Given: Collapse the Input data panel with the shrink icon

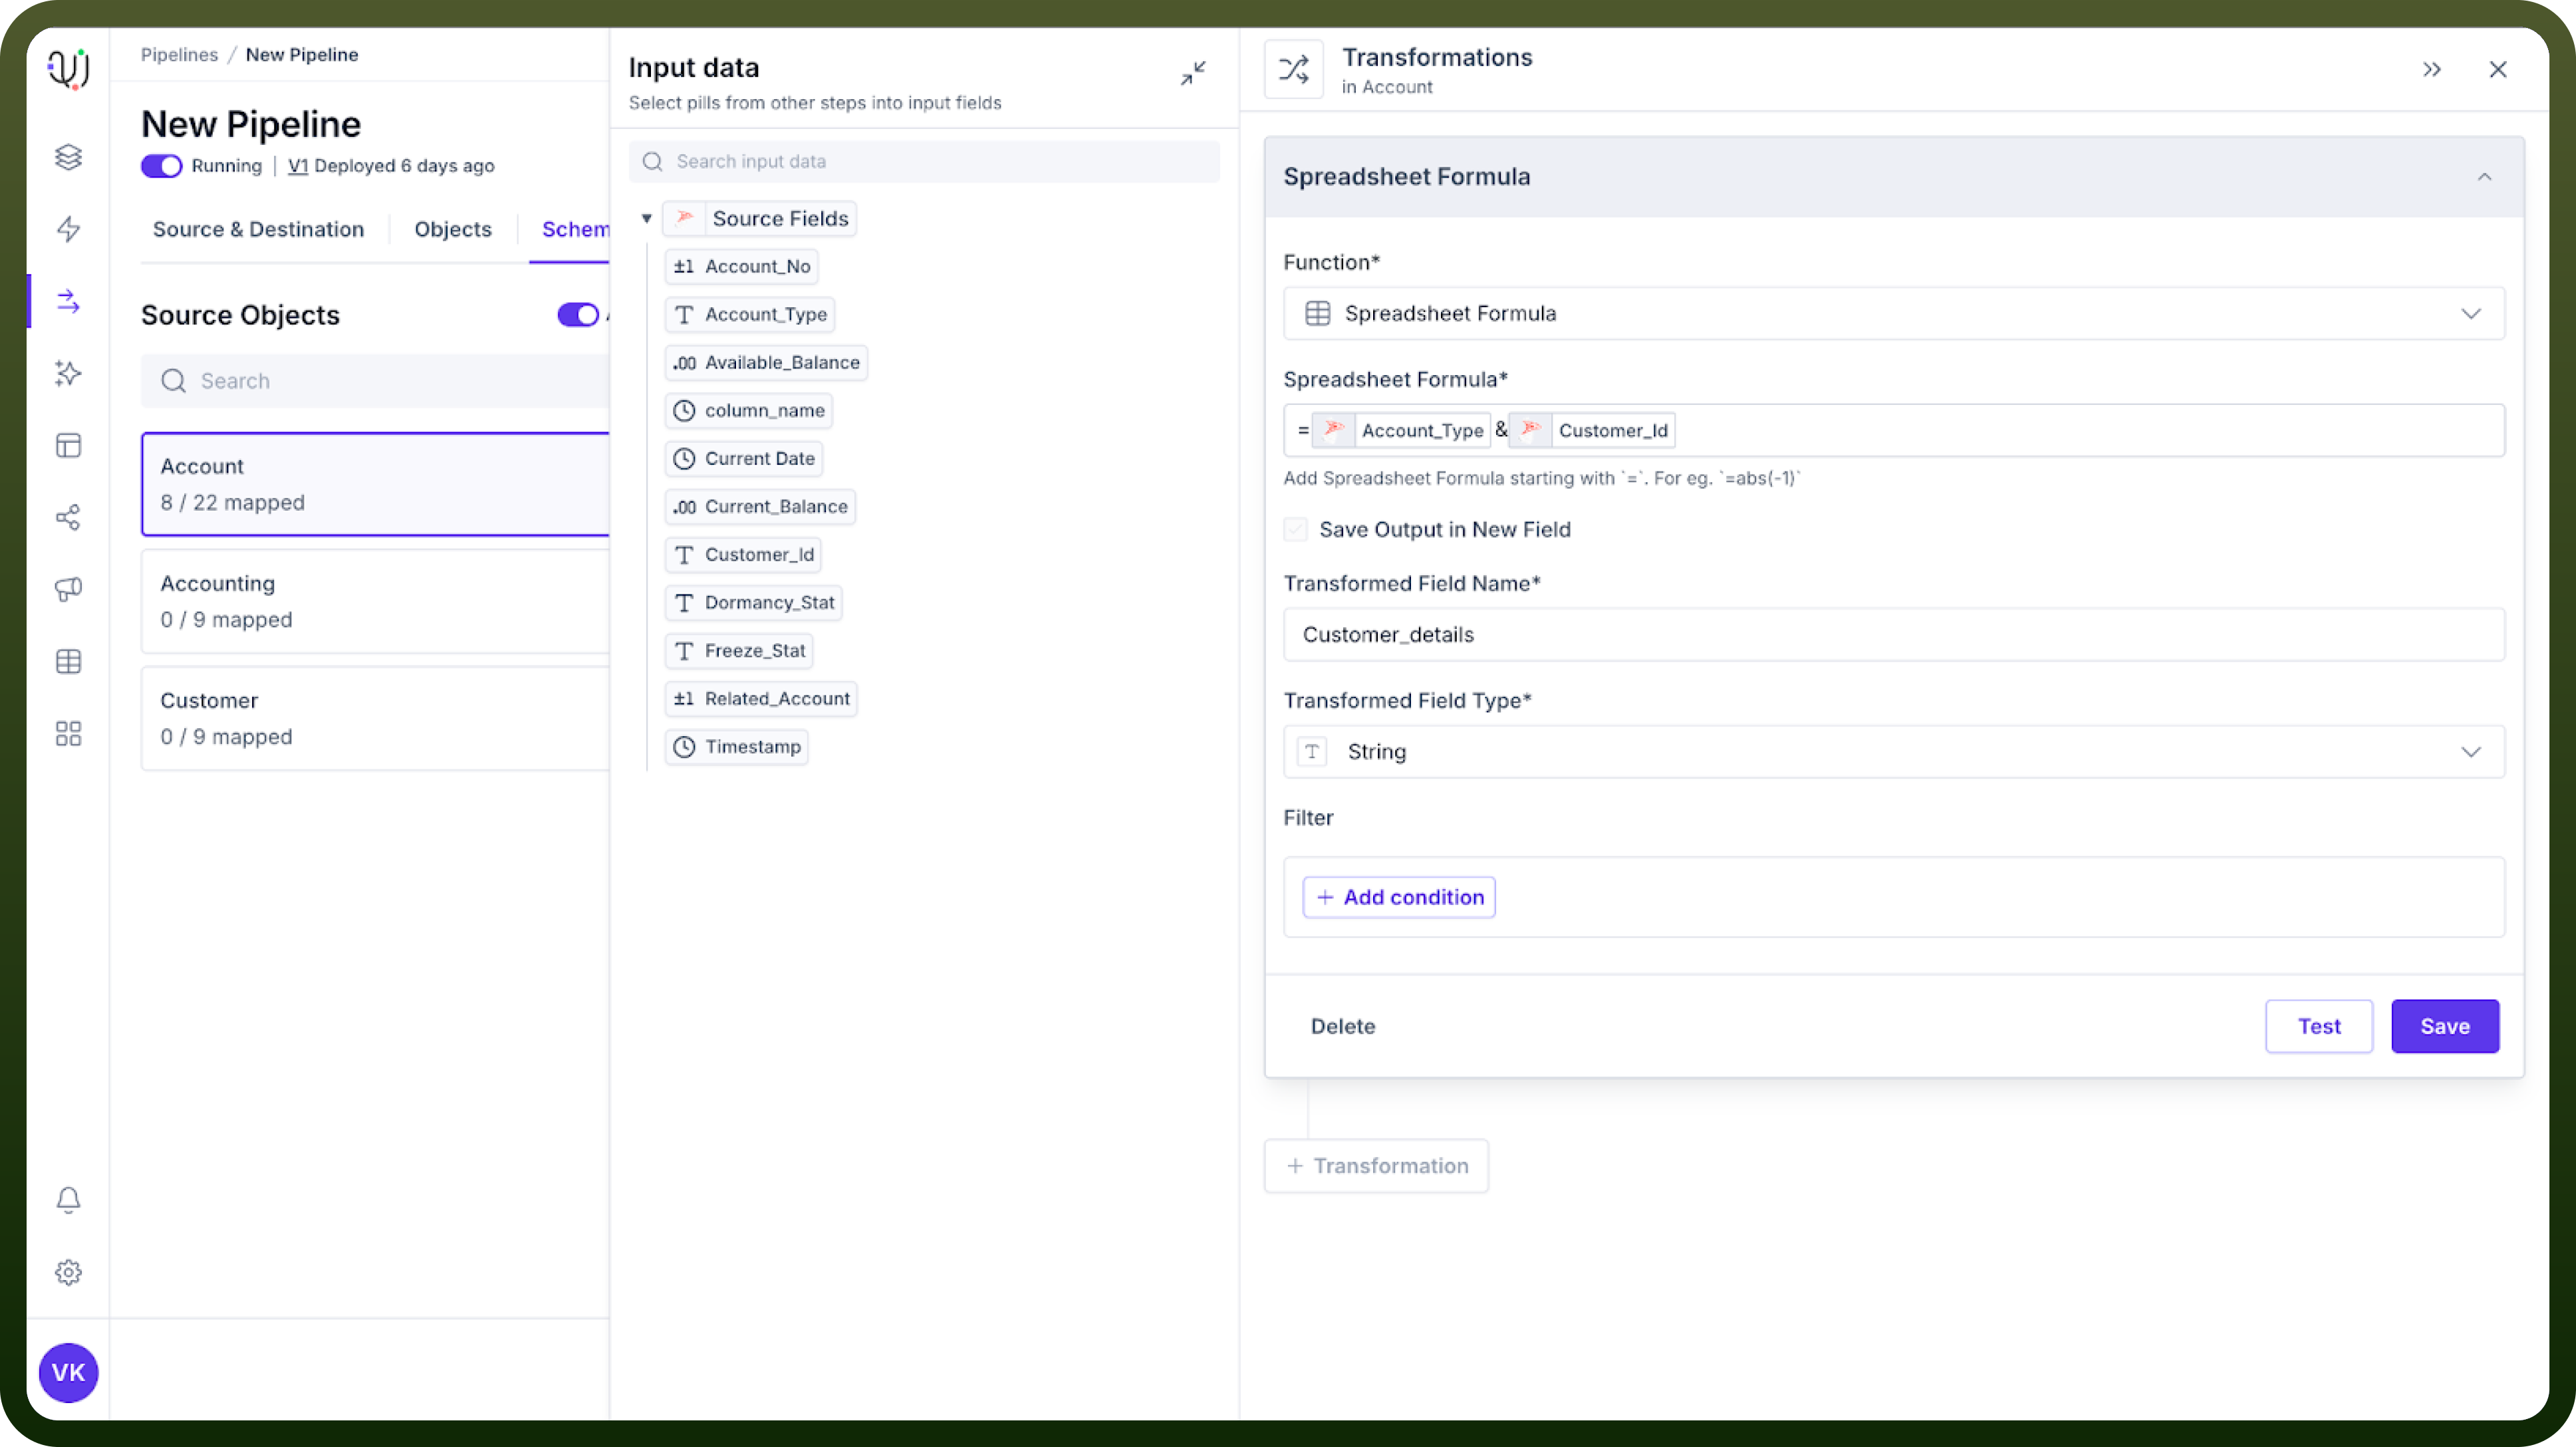Looking at the screenshot, I should point(1193,73).
